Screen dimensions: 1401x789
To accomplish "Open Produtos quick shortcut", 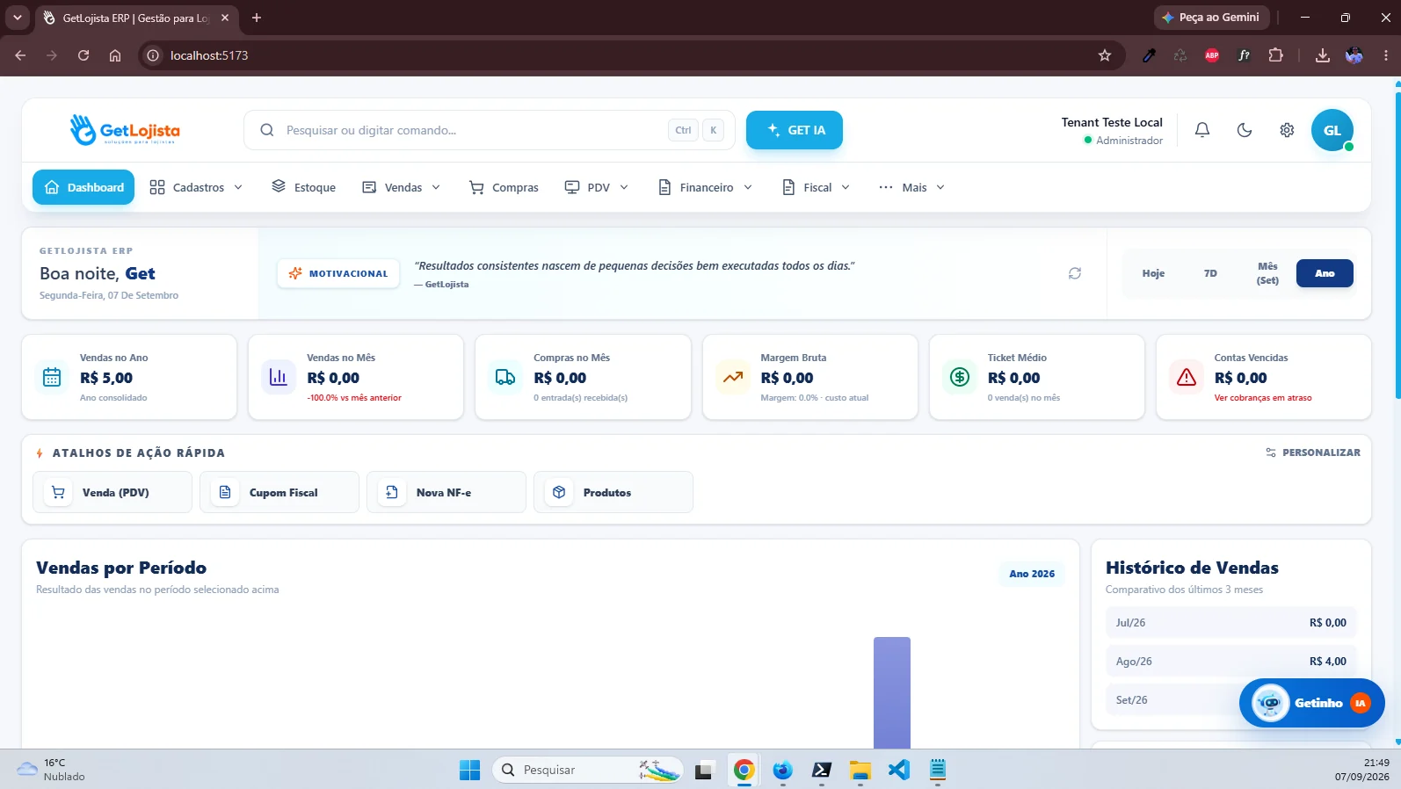I will click(613, 492).
